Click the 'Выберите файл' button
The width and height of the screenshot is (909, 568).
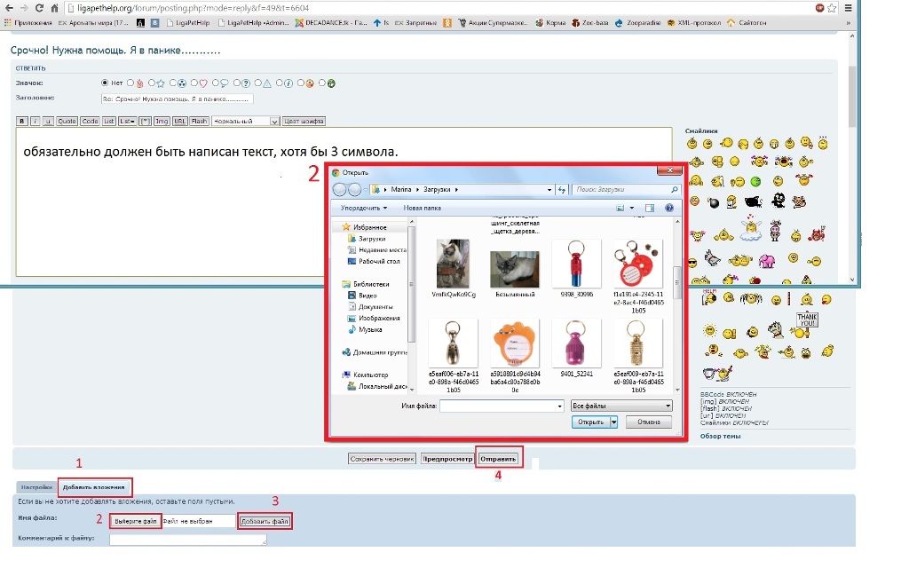coord(135,521)
